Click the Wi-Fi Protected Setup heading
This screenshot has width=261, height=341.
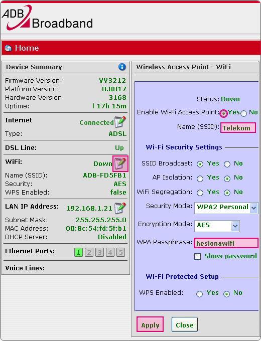[182, 277]
